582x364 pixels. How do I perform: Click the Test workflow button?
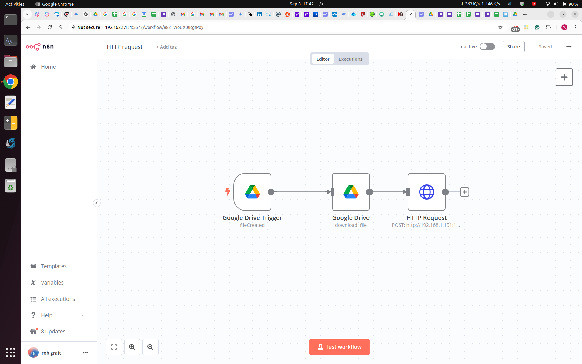point(339,347)
